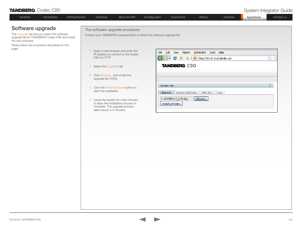Select the Upgrade tab in web interface
This screenshot has width=302, height=227.
tap(166, 93)
